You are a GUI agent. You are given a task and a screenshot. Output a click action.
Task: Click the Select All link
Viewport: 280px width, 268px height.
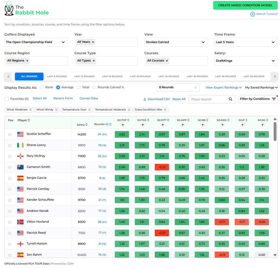(x=40, y=98)
